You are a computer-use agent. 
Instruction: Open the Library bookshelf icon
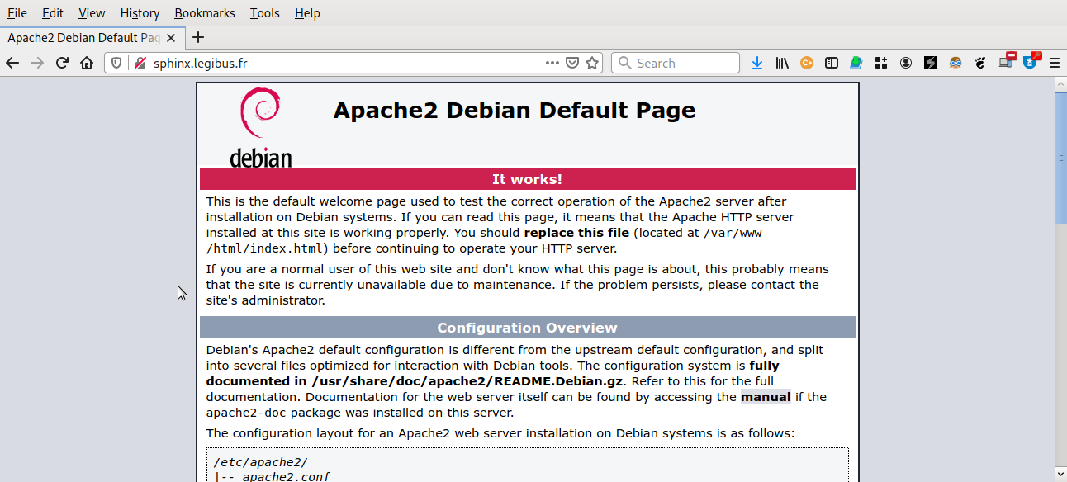coord(782,63)
